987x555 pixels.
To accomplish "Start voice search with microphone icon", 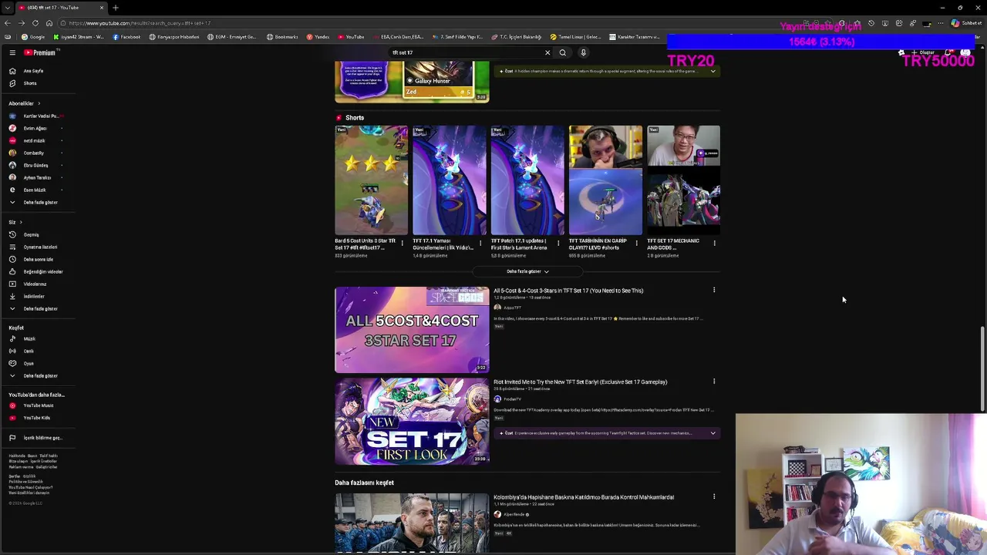I will pos(583,52).
